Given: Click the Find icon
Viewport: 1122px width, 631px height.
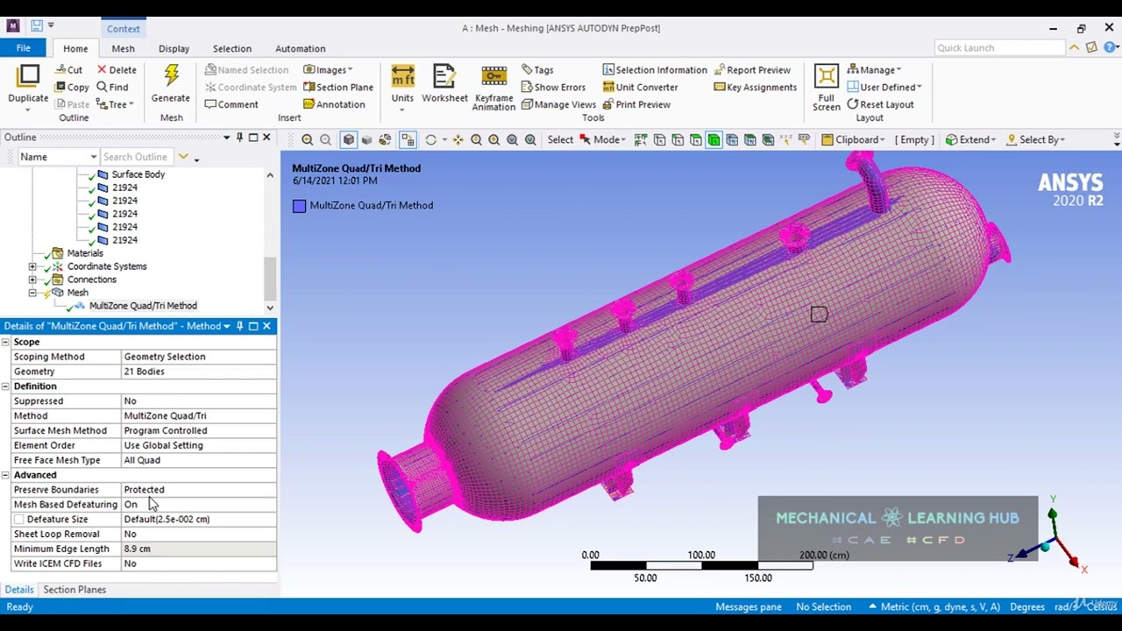Looking at the screenshot, I should (x=112, y=87).
